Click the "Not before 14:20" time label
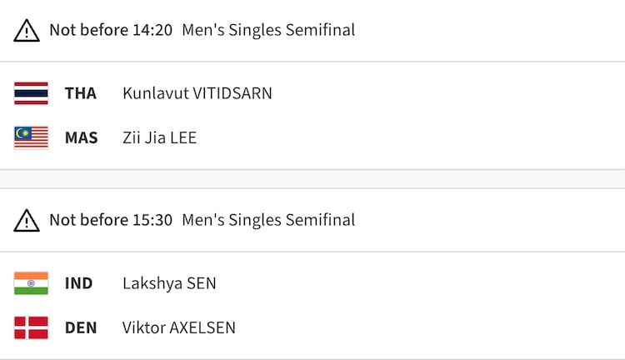Viewport: 625px width, 360px height. tap(111, 31)
